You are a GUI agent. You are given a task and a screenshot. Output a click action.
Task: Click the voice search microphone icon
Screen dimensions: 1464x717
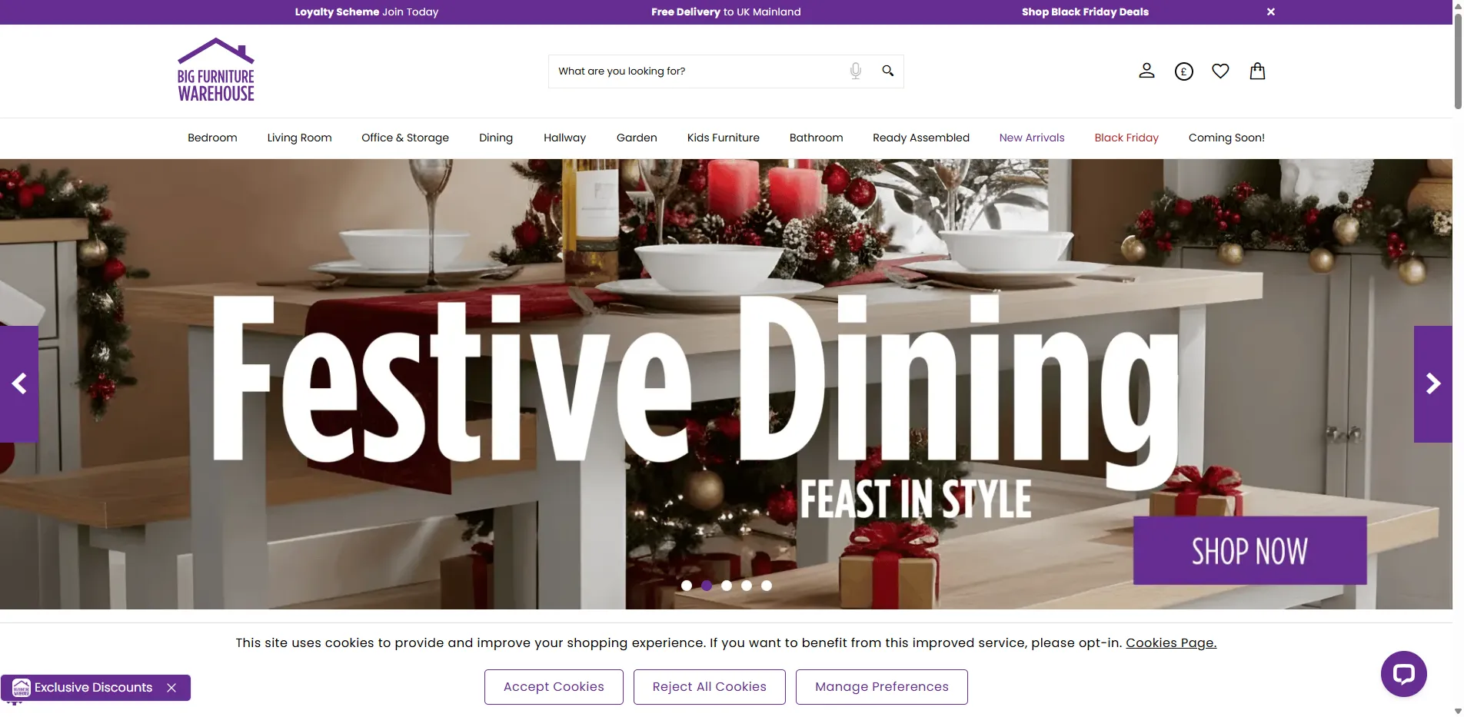pyautogui.click(x=855, y=71)
